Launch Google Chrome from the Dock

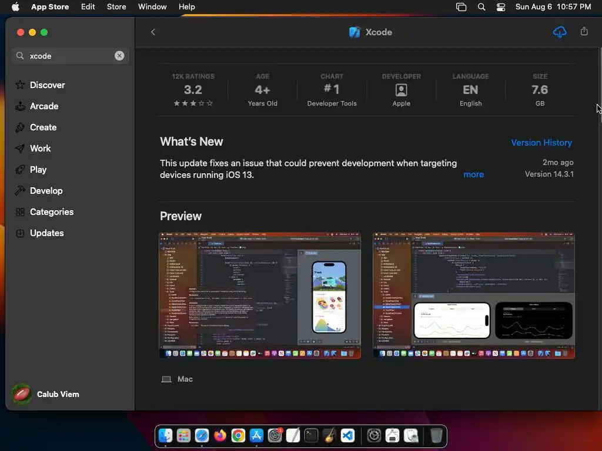click(x=238, y=436)
